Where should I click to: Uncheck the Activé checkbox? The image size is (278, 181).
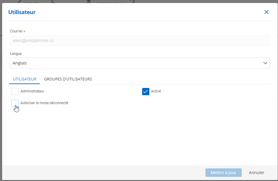click(146, 92)
